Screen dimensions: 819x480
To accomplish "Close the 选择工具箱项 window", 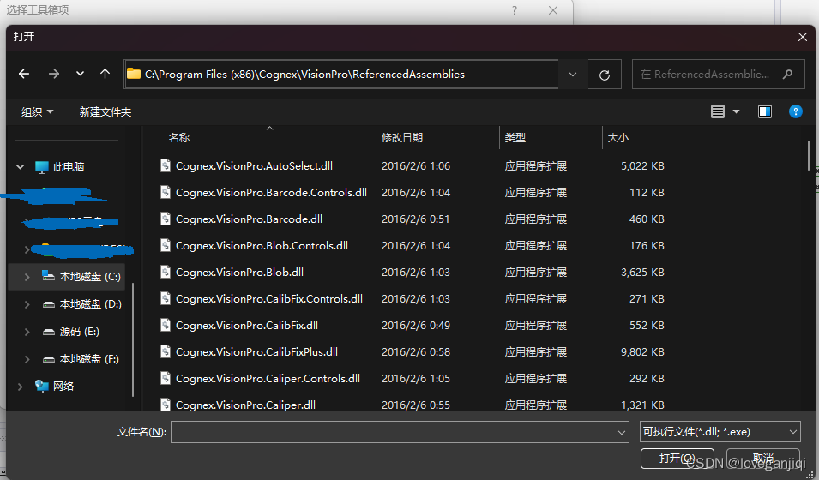I will (553, 10).
